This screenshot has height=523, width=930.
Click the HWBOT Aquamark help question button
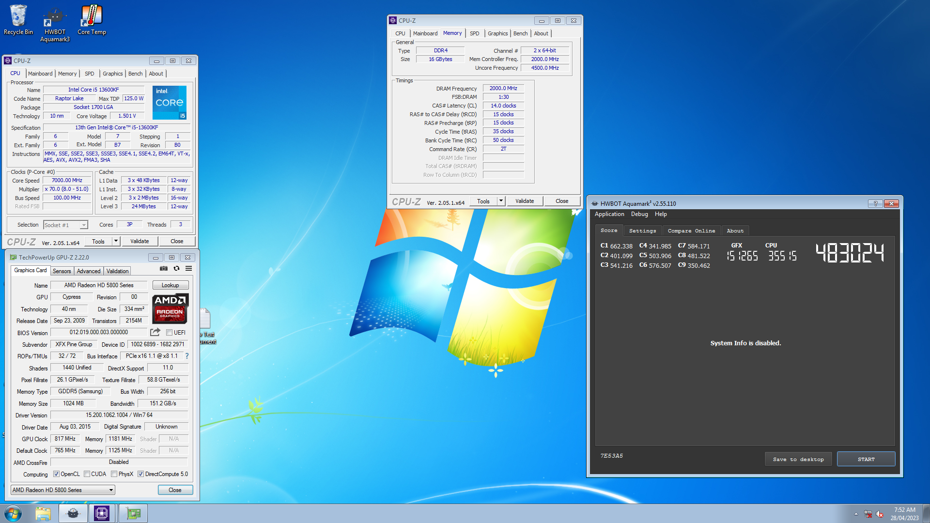(875, 203)
